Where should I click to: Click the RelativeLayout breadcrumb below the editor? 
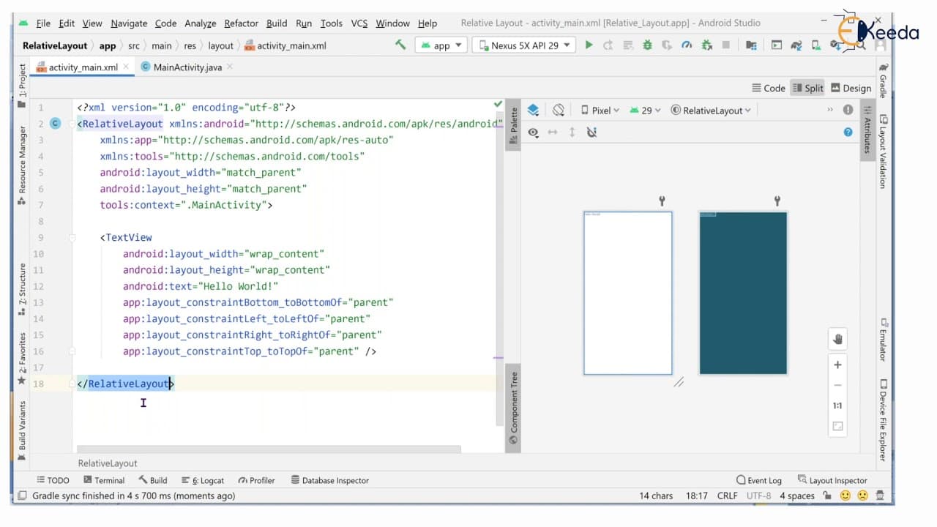(108, 463)
